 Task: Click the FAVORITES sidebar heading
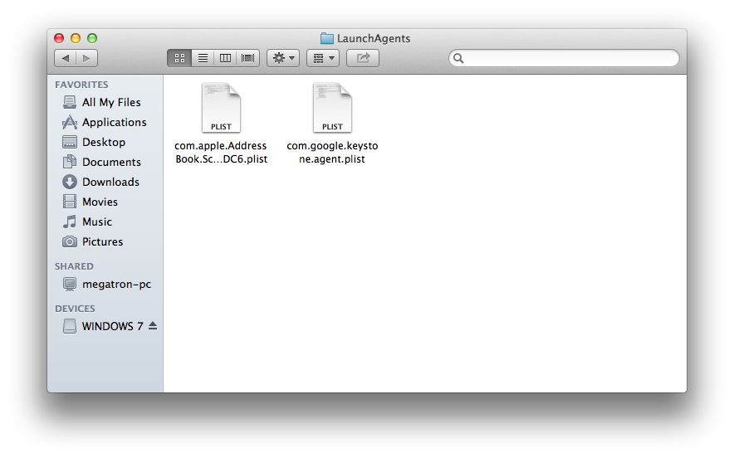point(81,85)
